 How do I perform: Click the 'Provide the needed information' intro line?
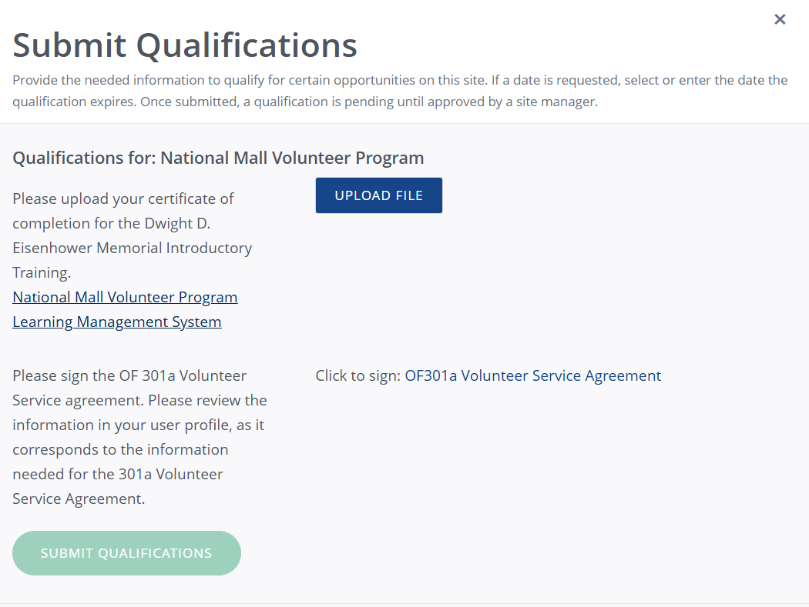[308, 80]
